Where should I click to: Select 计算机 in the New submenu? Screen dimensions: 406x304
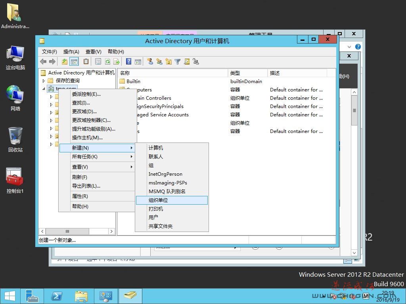pos(172,148)
